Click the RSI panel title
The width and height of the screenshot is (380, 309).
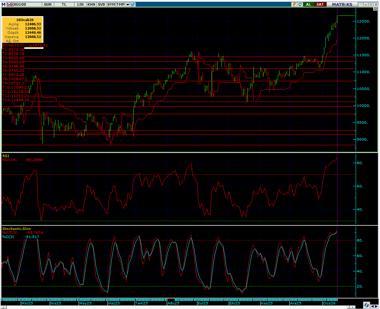6,156
